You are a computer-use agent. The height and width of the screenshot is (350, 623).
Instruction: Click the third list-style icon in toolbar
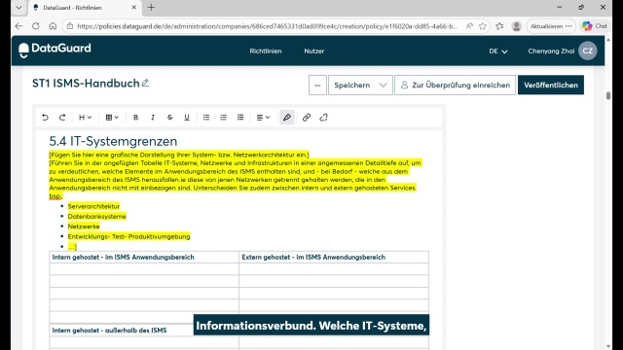click(240, 118)
